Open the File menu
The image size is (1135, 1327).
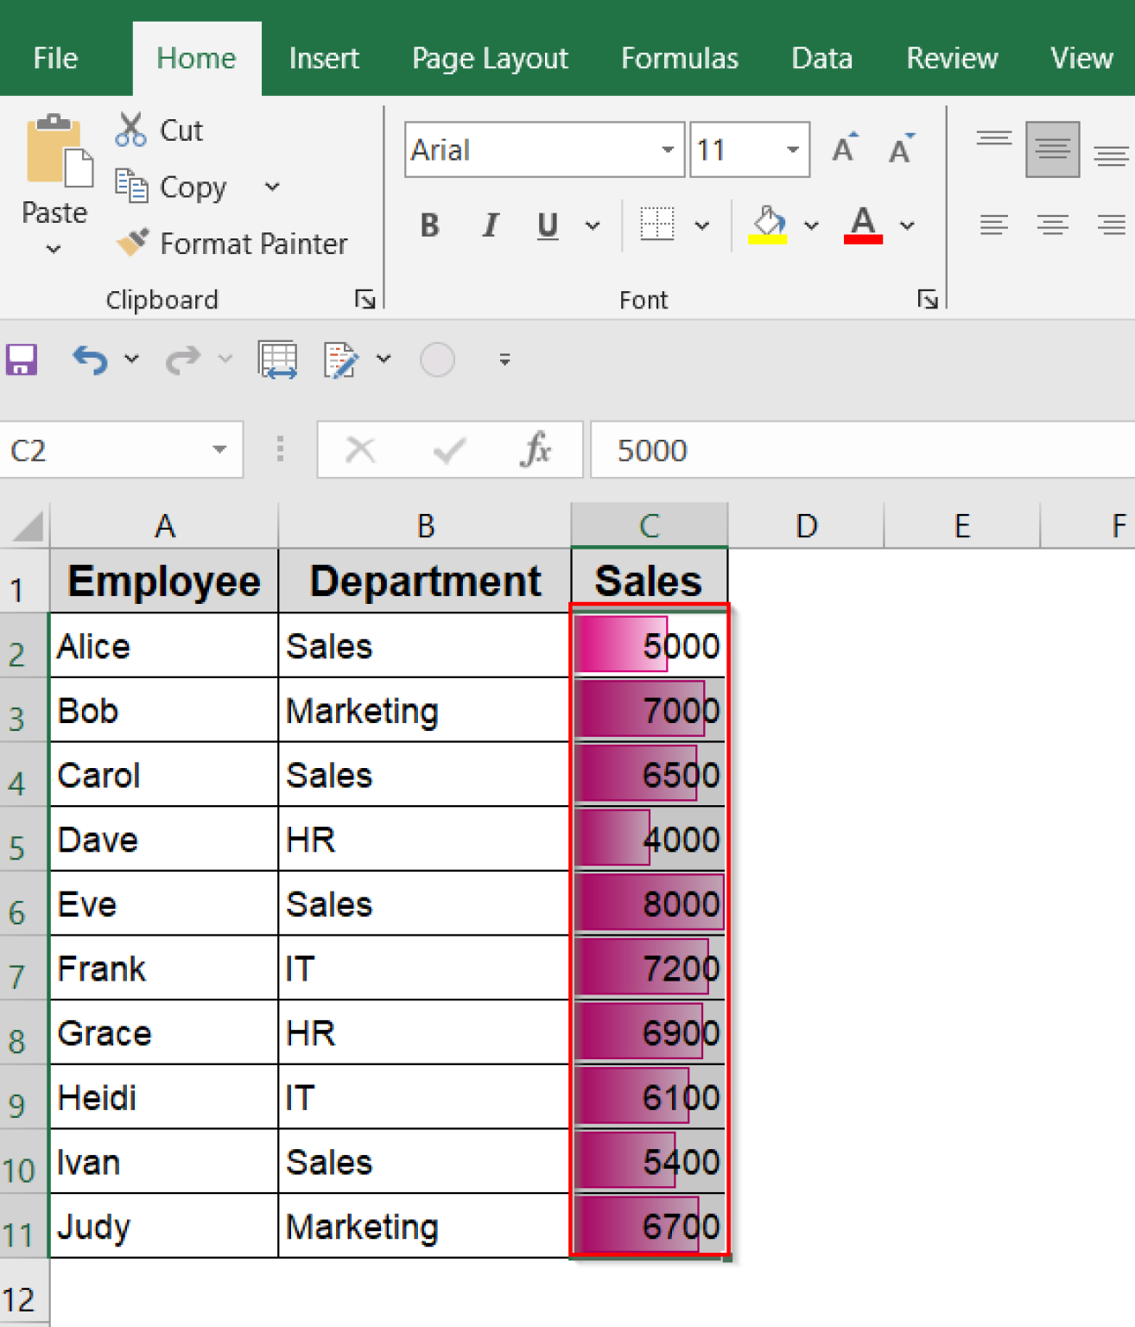[x=54, y=58]
